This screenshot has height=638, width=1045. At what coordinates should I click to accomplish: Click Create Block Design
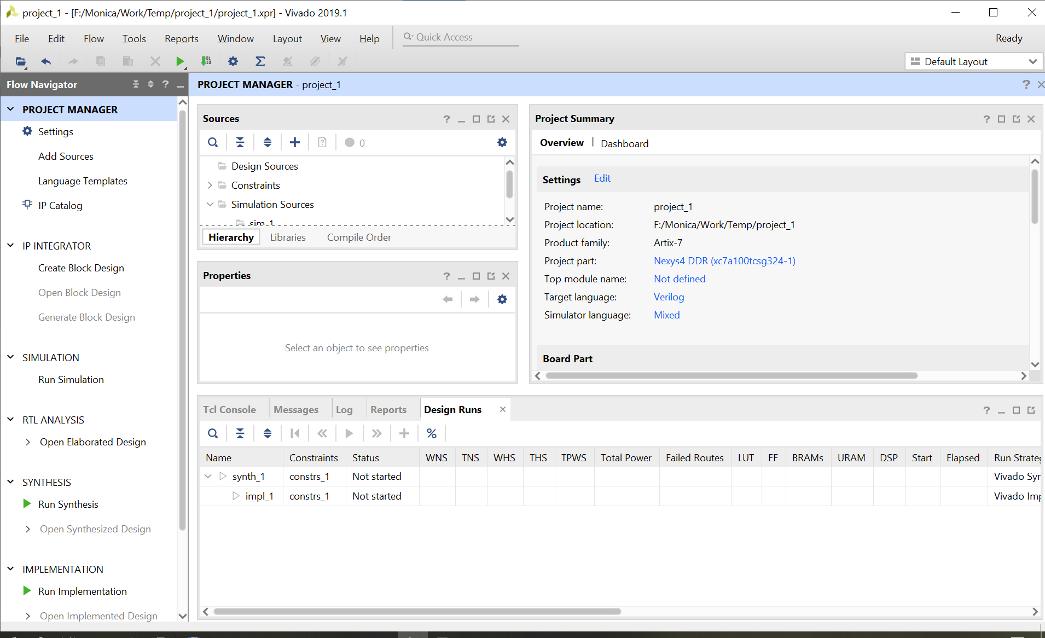coord(81,268)
